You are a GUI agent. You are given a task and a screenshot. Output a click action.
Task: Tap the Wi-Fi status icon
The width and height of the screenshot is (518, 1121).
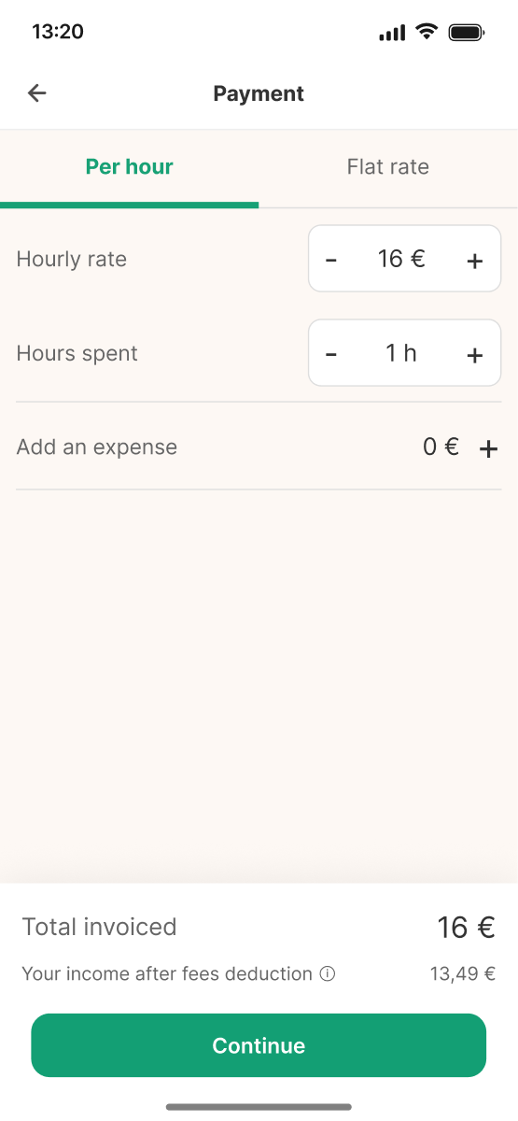pyautogui.click(x=427, y=32)
